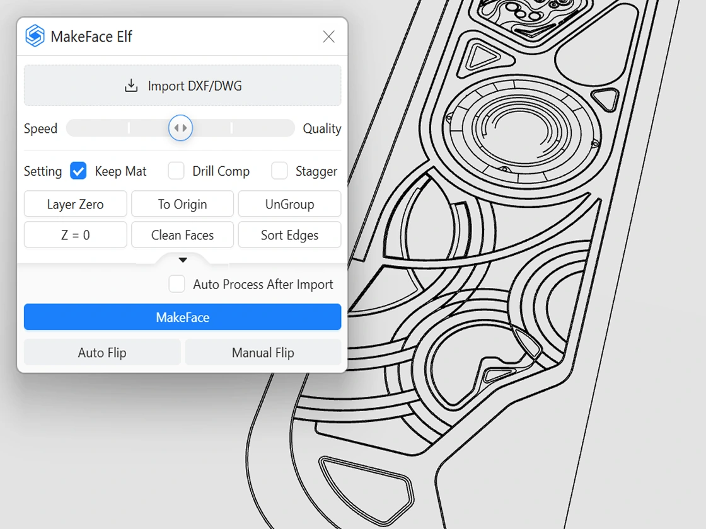
Task: Enable the Stagger checkbox
Action: (x=279, y=171)
